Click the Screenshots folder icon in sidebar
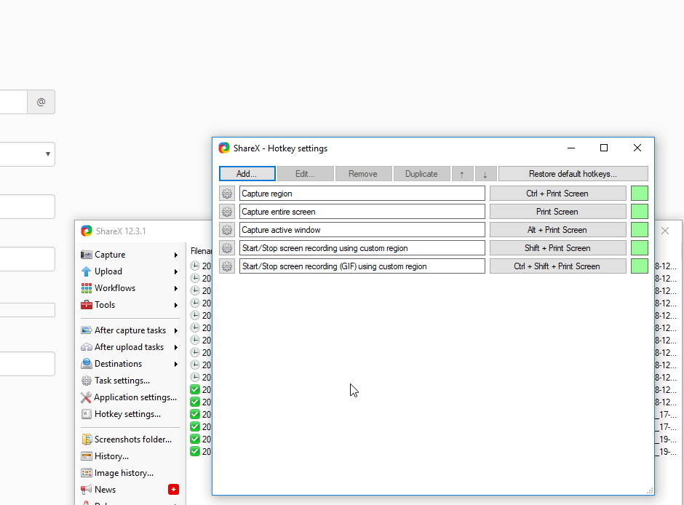This screenshot has width=684, height=505. click(x=87, y=440)
